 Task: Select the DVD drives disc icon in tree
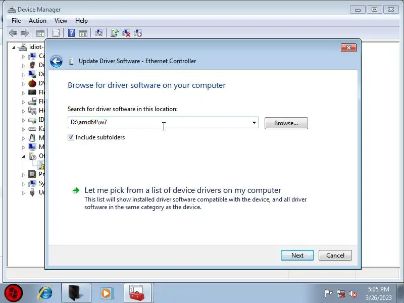pos(32,83)
